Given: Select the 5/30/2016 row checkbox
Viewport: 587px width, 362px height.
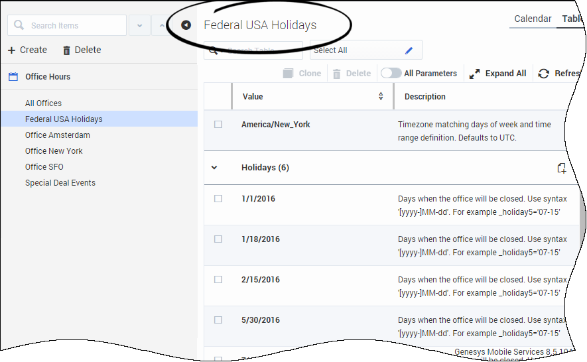Looking at the screenshot, I should pyautogui.click(x=218, y=320).
